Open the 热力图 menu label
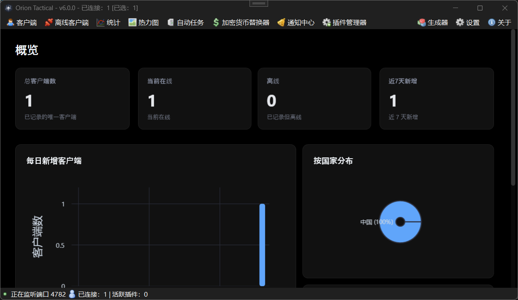This screenshot has width=518, height=300. 149,23
